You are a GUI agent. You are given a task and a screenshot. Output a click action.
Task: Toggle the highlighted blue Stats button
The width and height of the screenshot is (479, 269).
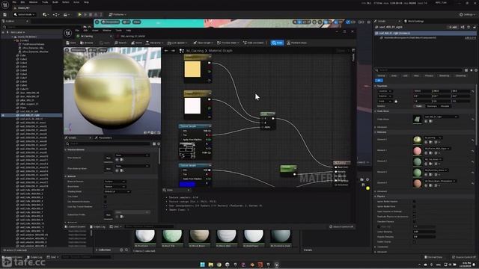[x=278, y=43]
